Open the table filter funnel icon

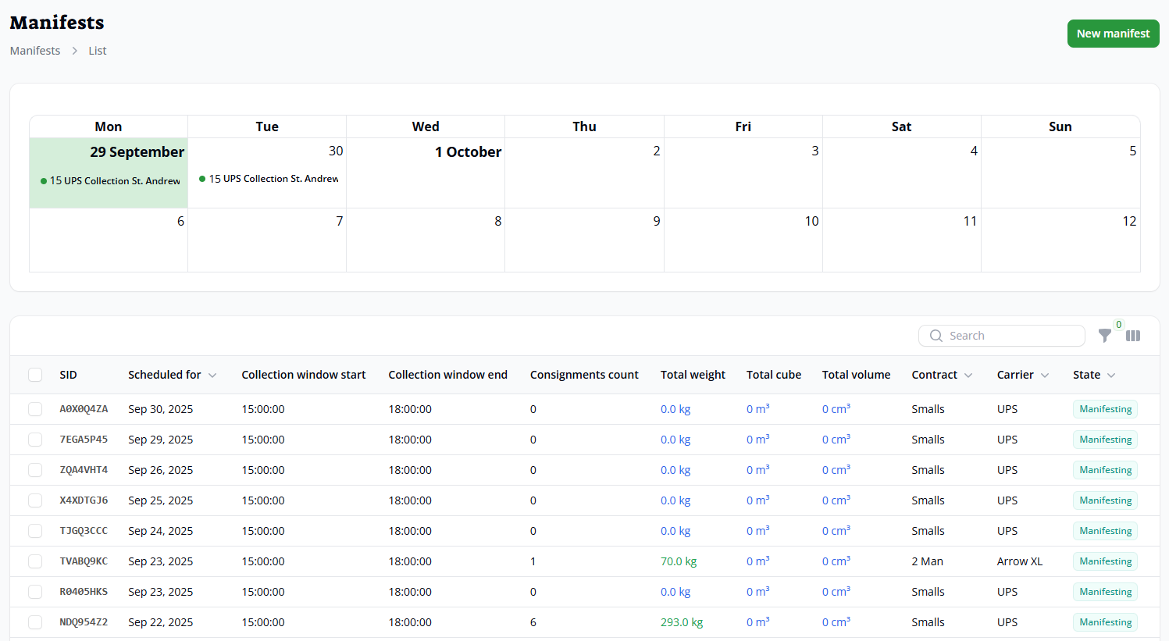click(1104, 336)
